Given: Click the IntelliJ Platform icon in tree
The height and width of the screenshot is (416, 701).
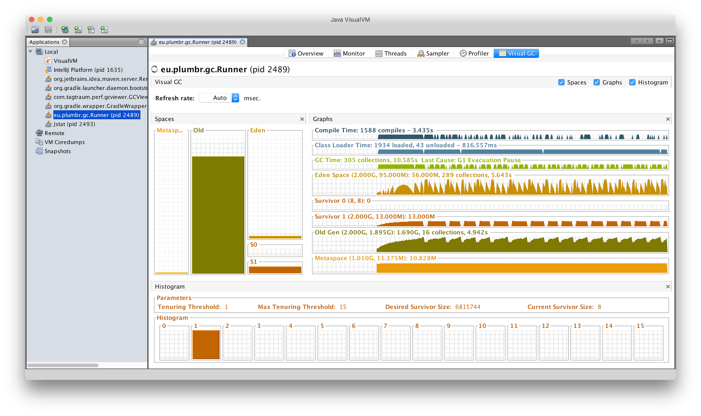Looking at the screenshot, I should tap(48, 70).
